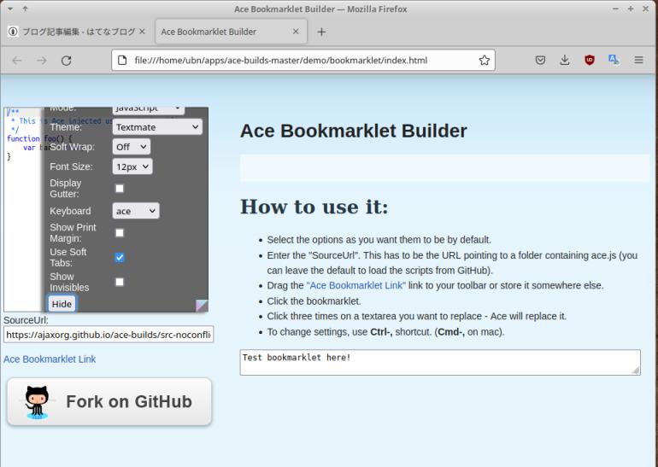The width and height of the screenshot is (658, 467).
Task: Click the Click the bookmarklet instruction
Action: [x=314, y=301]
